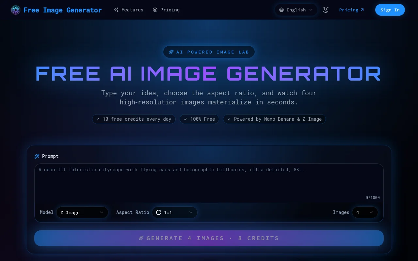Image resolution: width=418 pixels, height=261 pixels.
Task: Focus the prompt text area
Action: 209,183
